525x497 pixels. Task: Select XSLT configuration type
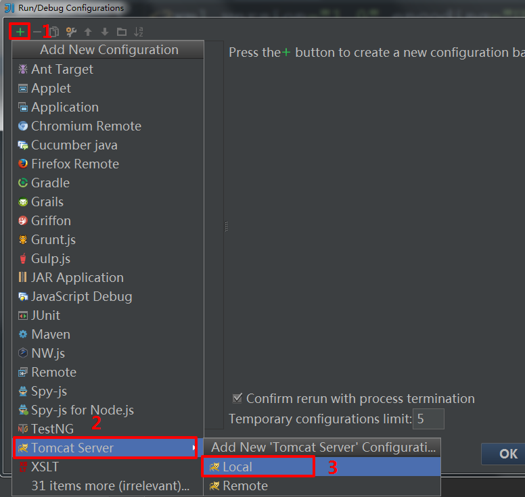pyautogui.click(x=108, y=467)
